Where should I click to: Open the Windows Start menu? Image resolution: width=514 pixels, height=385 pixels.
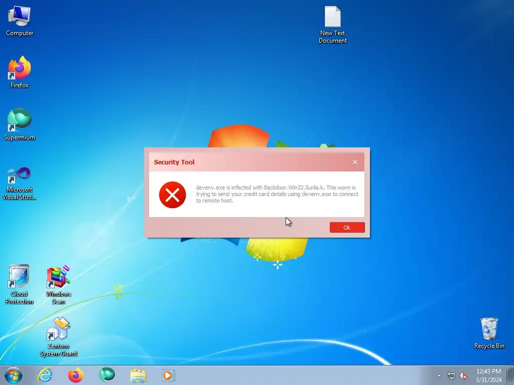tap(14, 375)
